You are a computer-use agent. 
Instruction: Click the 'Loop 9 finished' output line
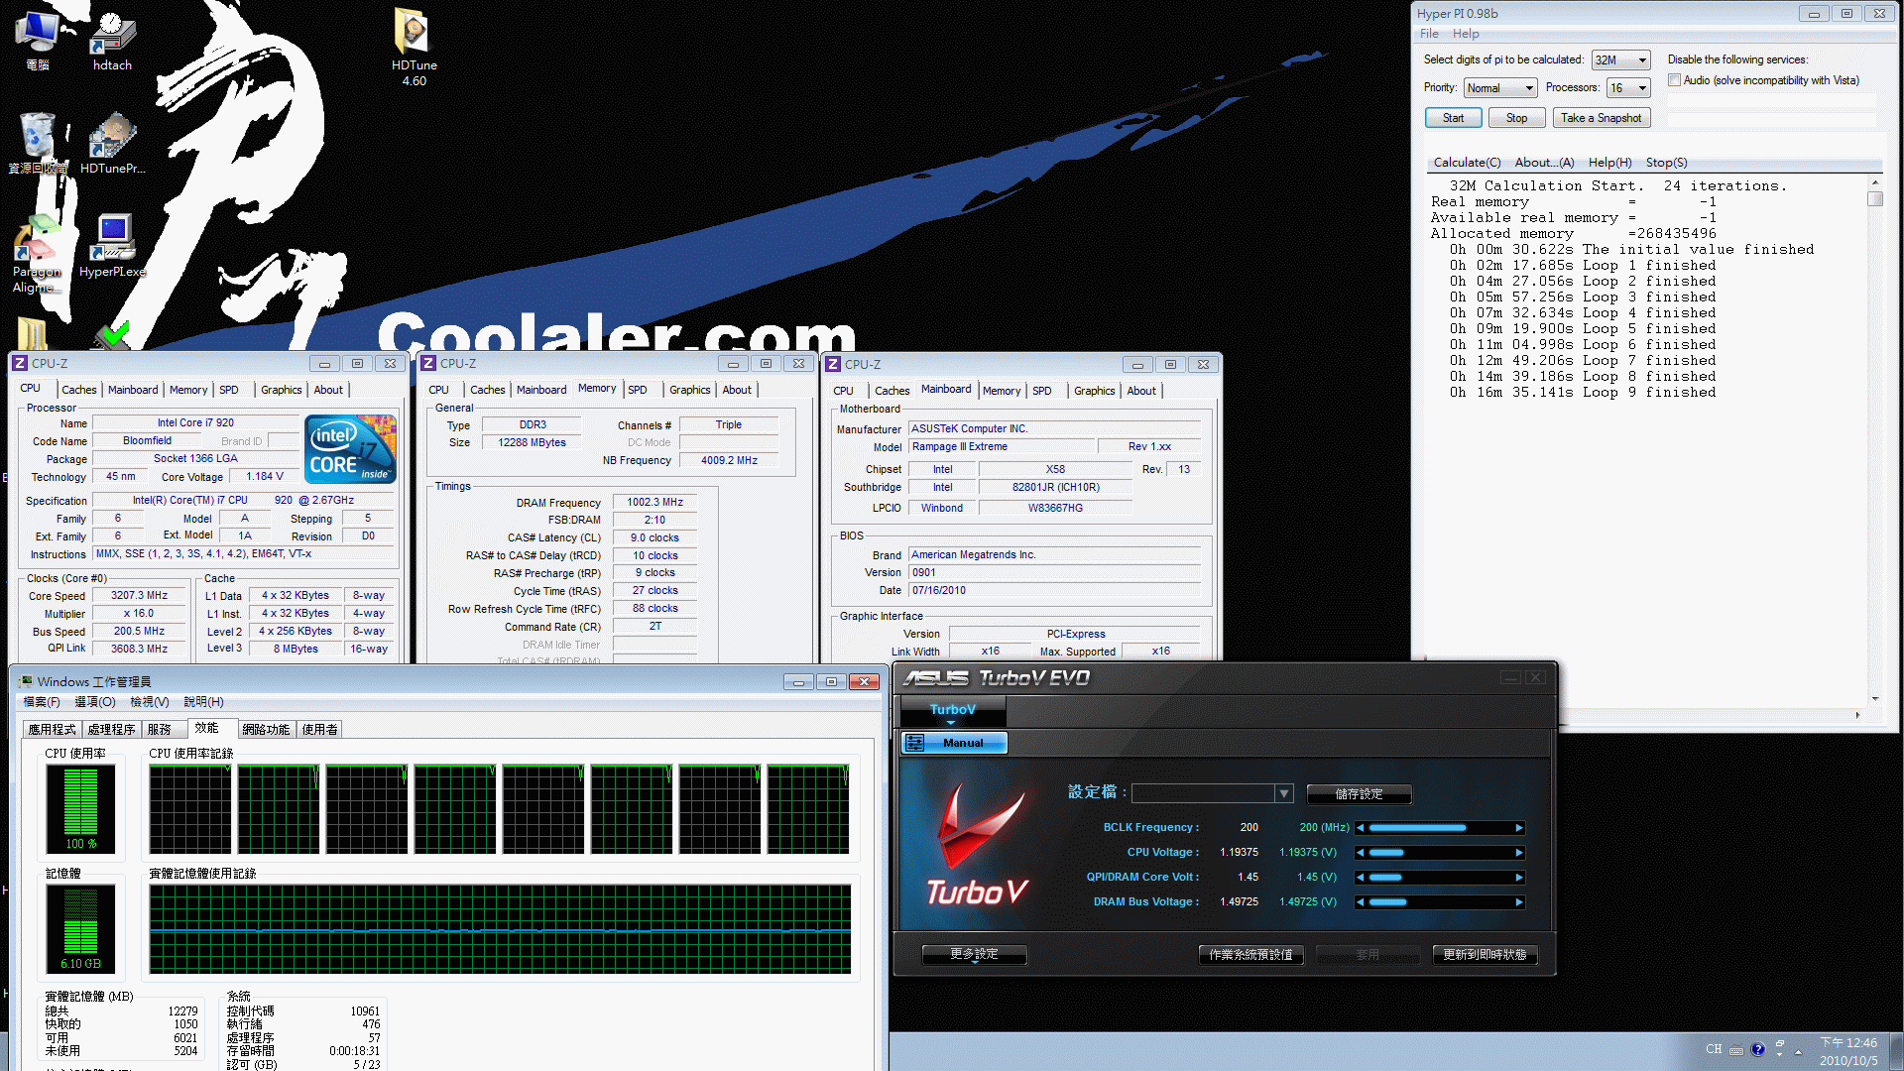1583,393
